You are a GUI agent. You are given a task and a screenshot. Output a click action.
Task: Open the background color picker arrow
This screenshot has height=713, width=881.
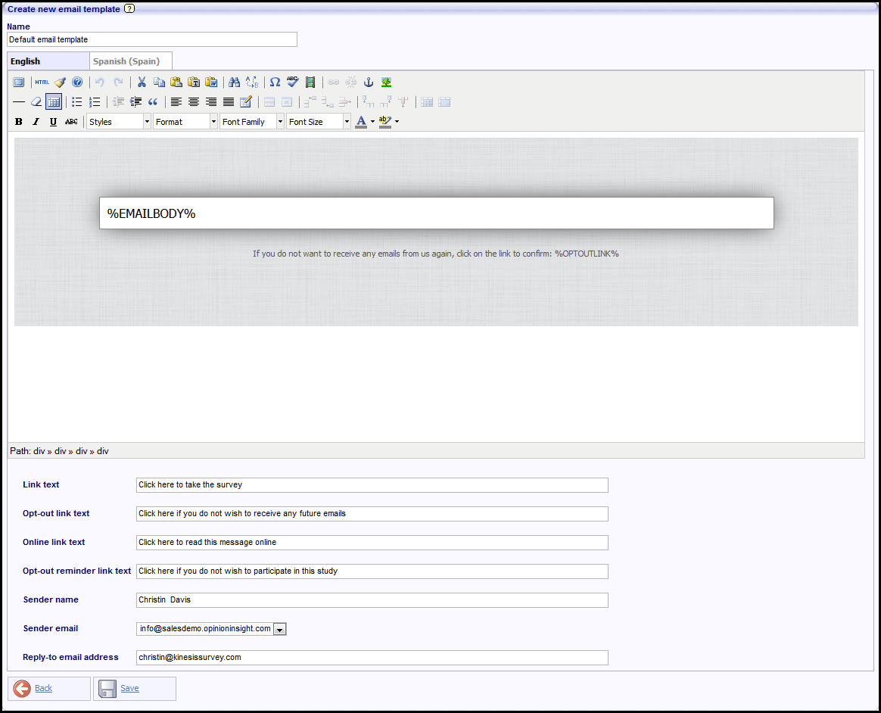pos(397,121)
